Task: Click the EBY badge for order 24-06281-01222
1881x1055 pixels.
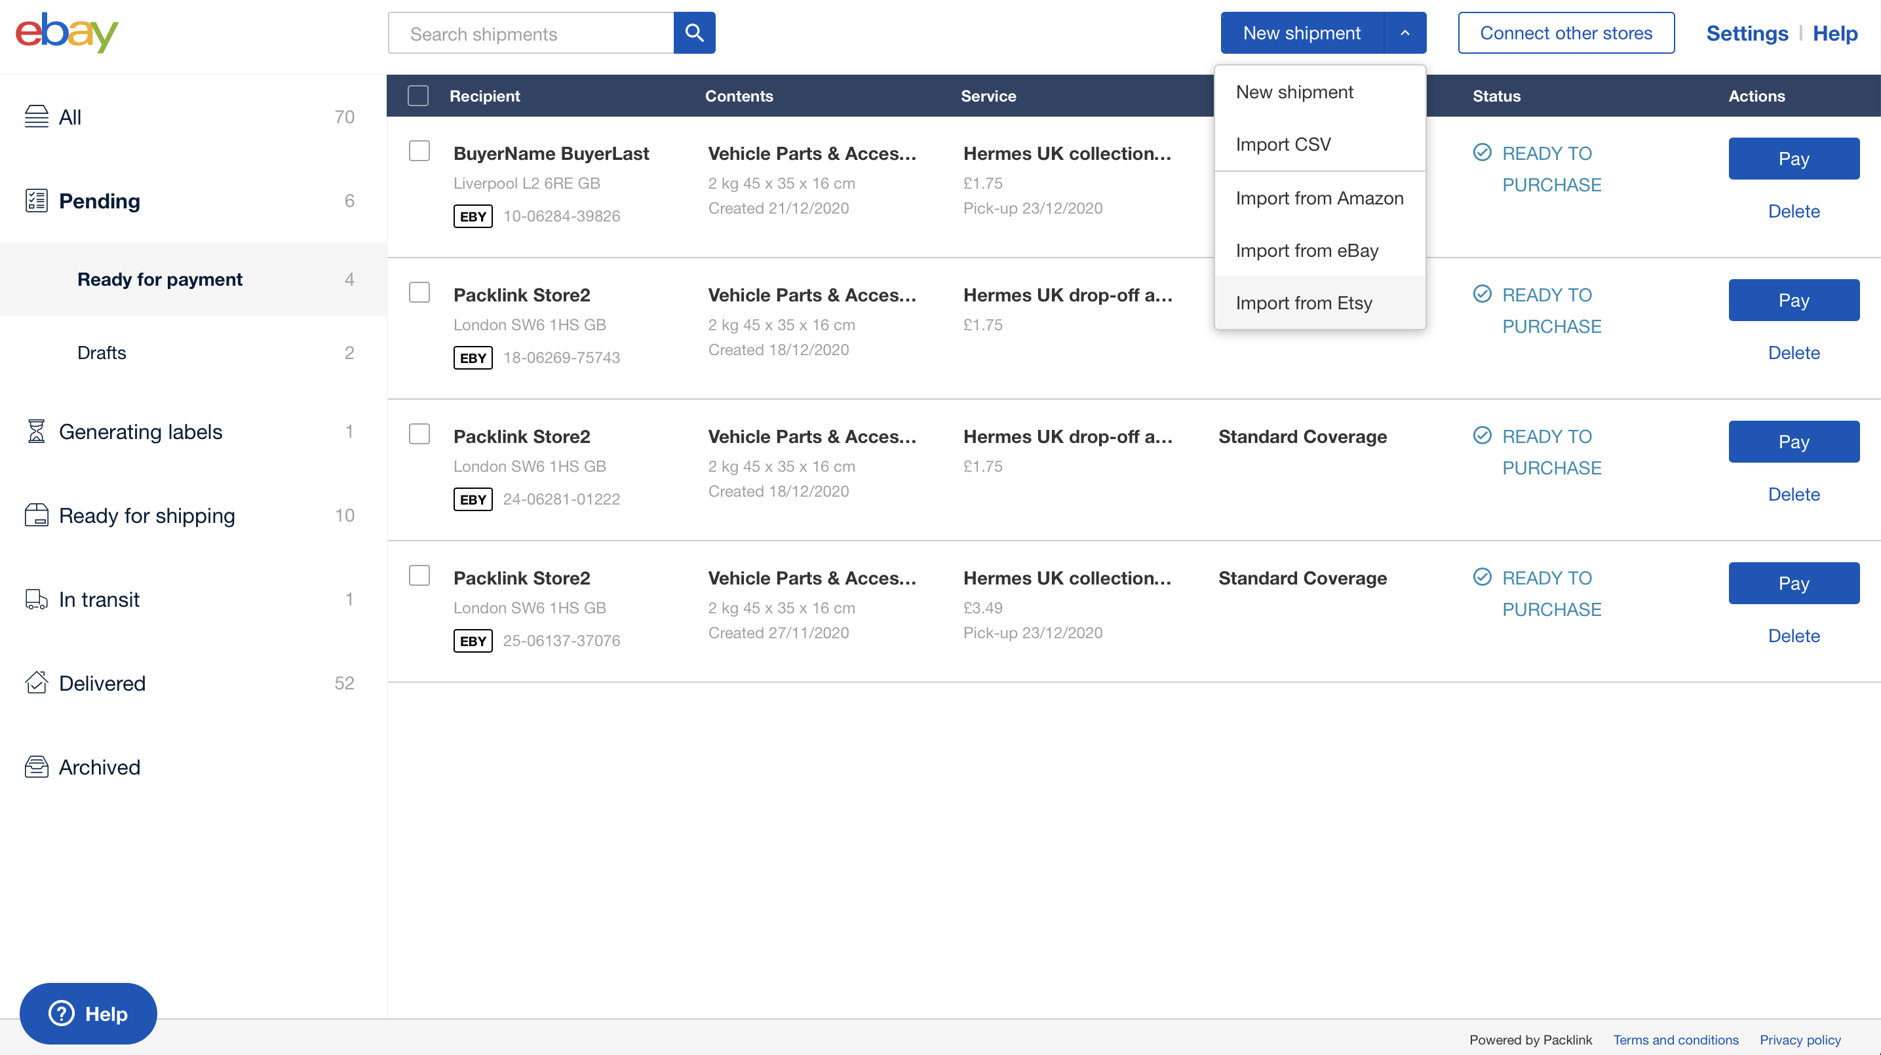Action: coord(473,499)
